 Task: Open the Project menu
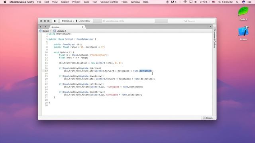coord(76,2)
